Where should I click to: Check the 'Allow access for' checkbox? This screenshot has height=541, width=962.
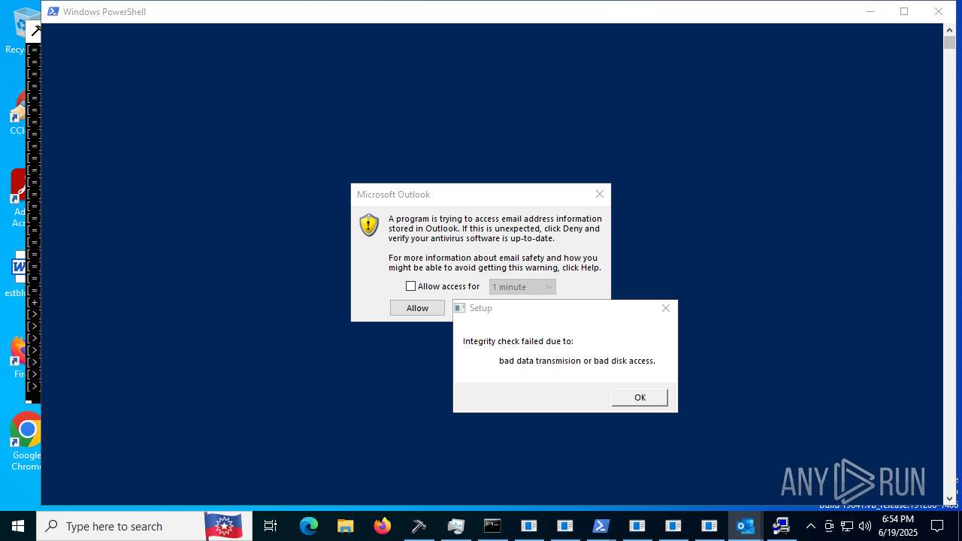(x=410, y=286)
